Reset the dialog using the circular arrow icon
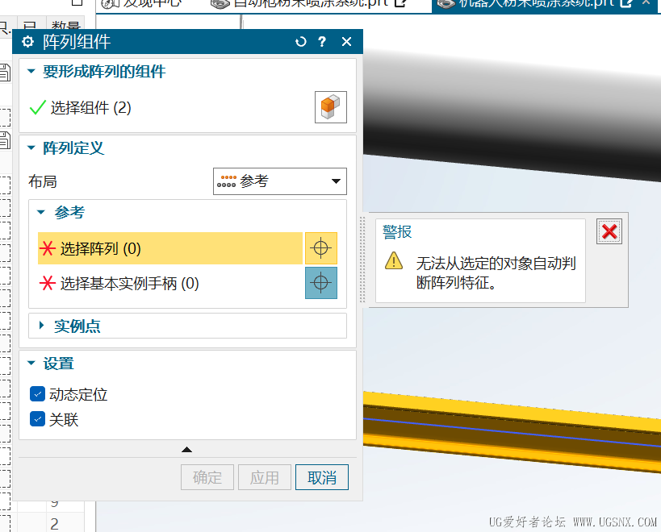The image size is (661, 532). pyautogui.click(x=300, y=41)
